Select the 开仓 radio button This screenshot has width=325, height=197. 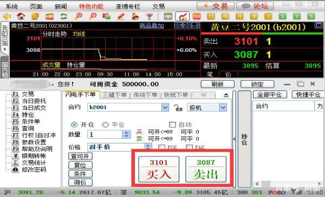click(x=74, y=124)
